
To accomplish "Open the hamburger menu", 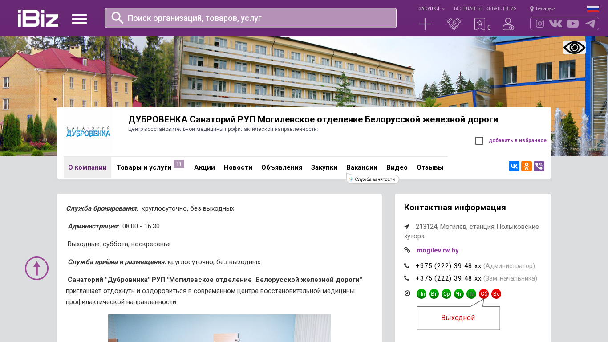I will (79, 19).
